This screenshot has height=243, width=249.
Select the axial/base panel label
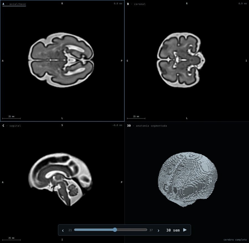tap(14, 4)
